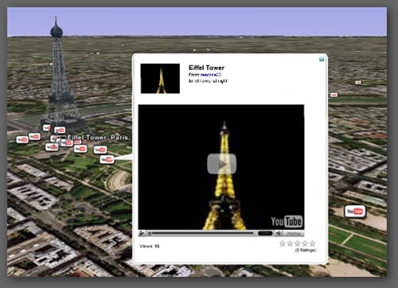Click the Eiffel Tower, Paris map label
The width and height of the screenshot is (398, 288).
[x=99, y=138]
